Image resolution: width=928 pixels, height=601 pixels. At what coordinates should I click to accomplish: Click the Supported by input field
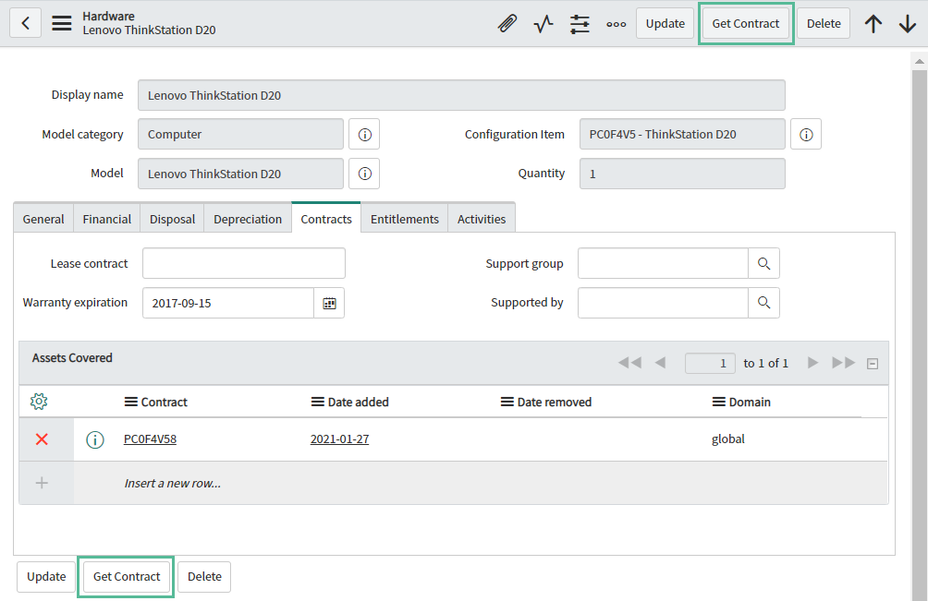click(x=663, y=303)
